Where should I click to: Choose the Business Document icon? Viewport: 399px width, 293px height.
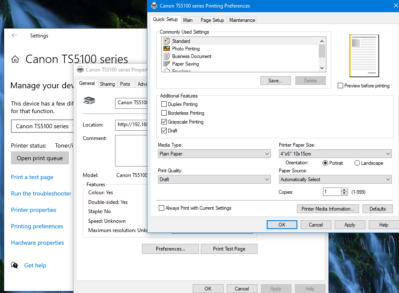[166, 56]
